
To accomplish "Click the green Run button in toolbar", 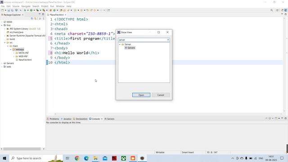I will tap(31, 10).
